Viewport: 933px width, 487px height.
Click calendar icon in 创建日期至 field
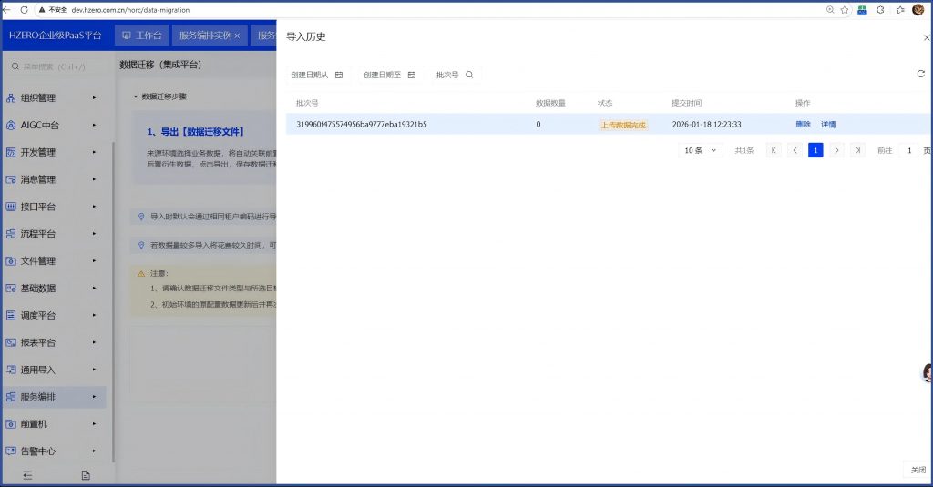click(x=412, y=75)
